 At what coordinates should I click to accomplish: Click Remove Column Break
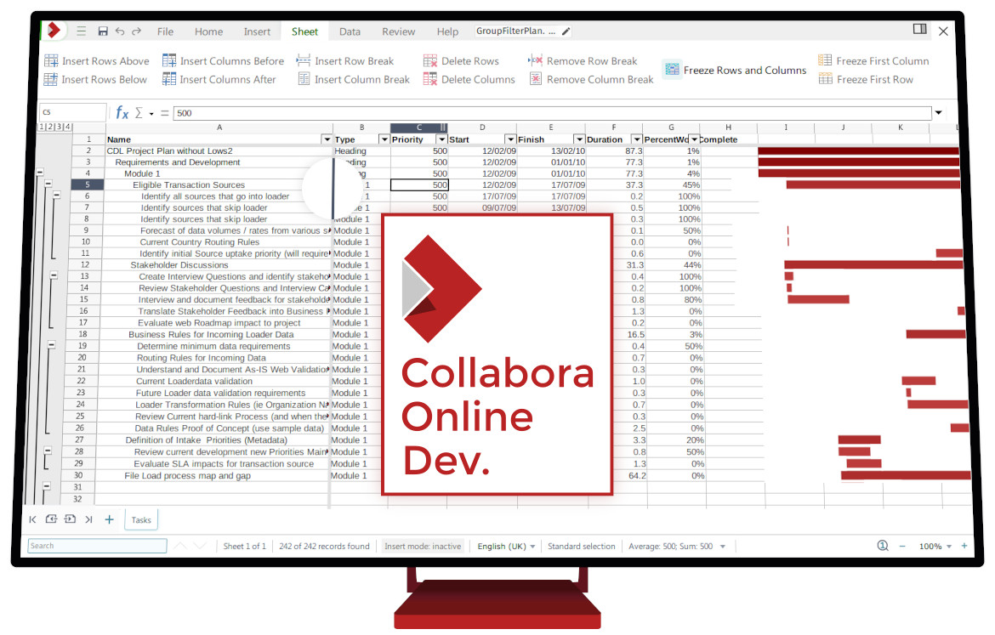(x=591, y=79)
